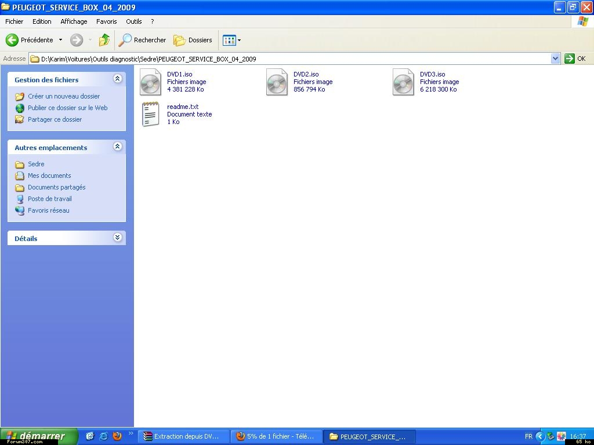Image resolution: width=594 pixels, height=445 pixels.
Task: Open Mes documents link
Action: click(49, 176)
